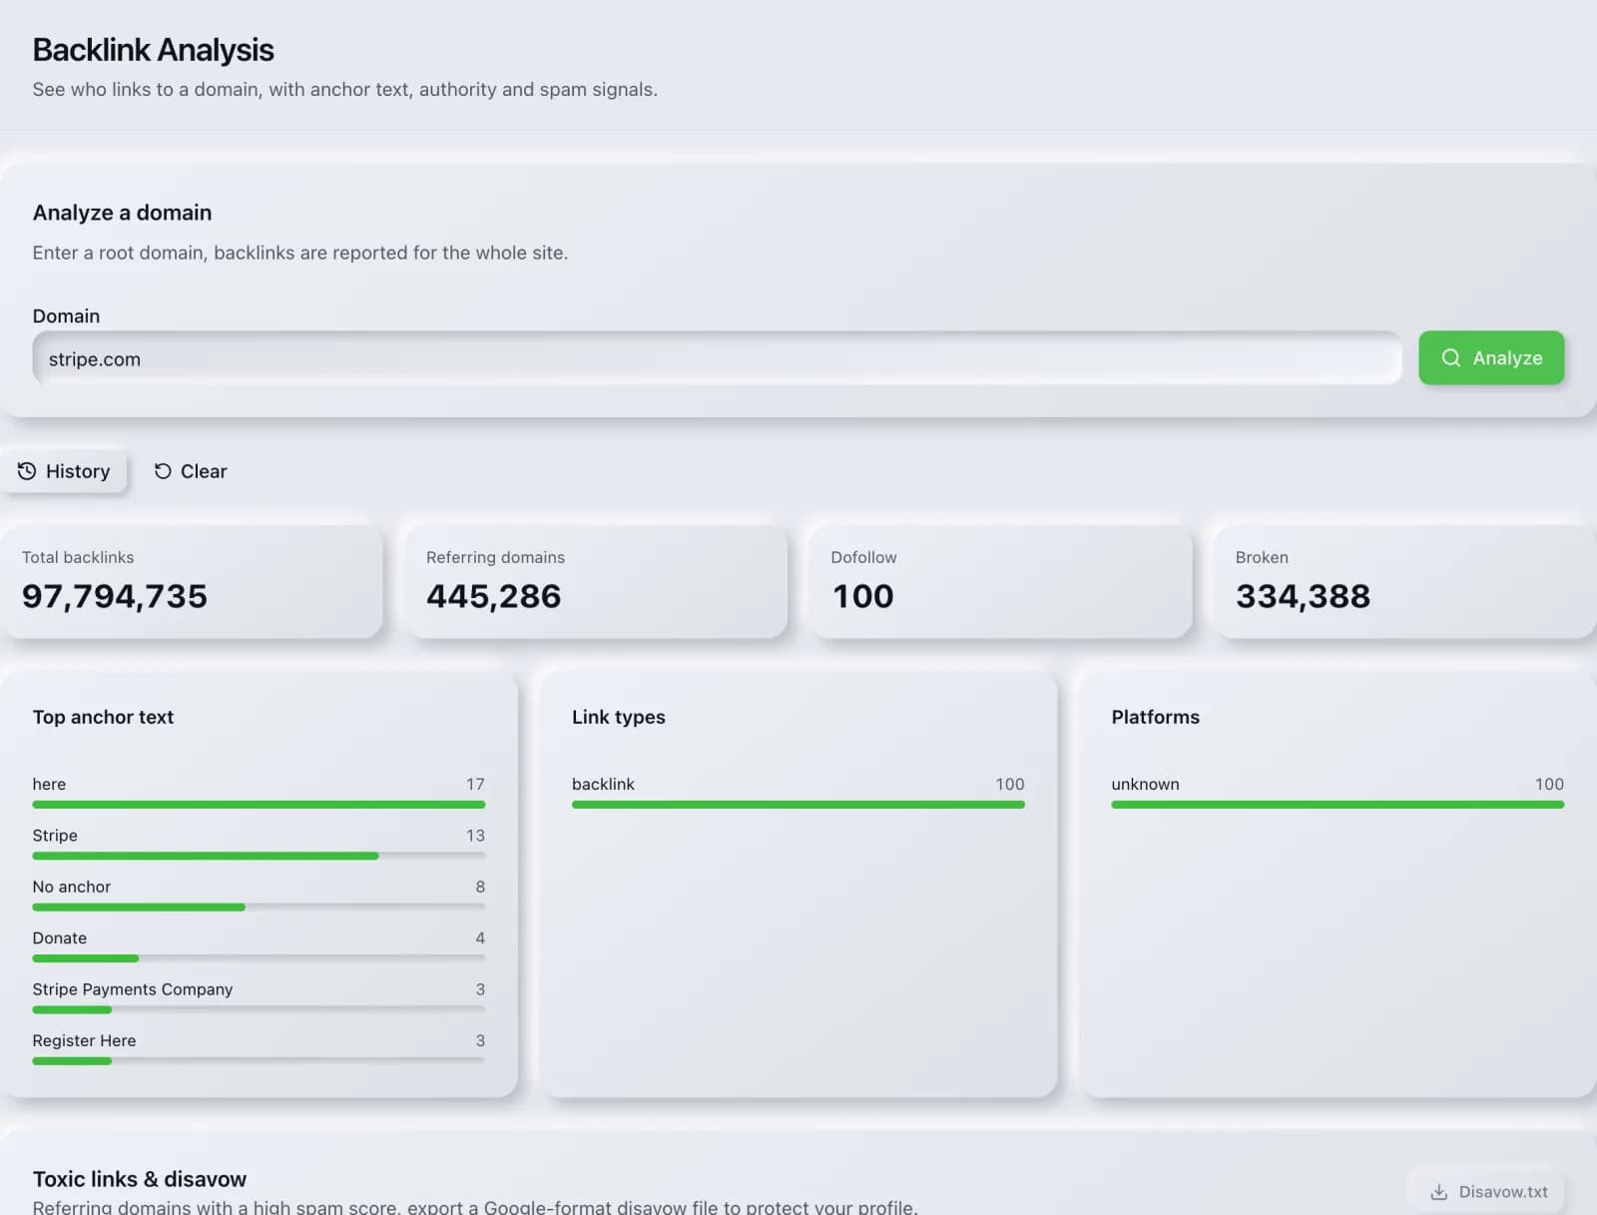This screenshot has height=1215, width=1597.
Task: Click the Top anchor text heading
Action: click(x=103, y=717)
